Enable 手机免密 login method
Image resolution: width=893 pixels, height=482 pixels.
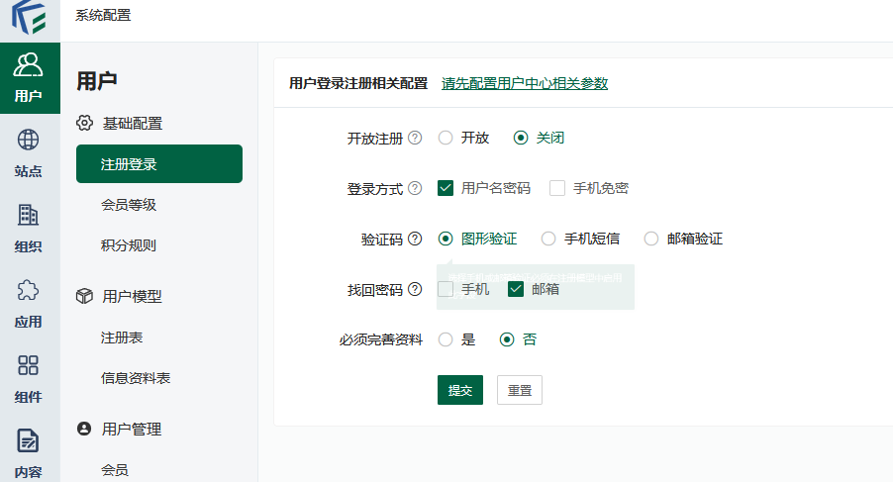(557, 188)
